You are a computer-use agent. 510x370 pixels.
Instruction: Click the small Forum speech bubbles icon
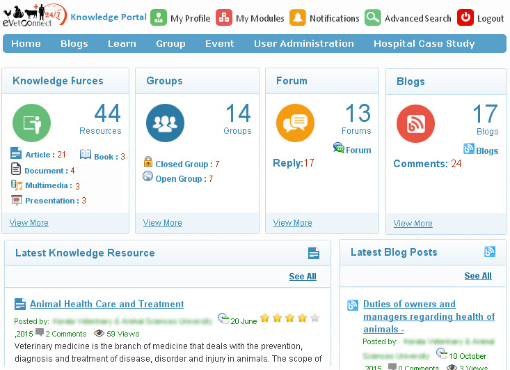tap(339, 148)
